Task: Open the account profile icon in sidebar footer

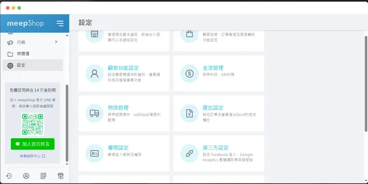Action: 26,176
